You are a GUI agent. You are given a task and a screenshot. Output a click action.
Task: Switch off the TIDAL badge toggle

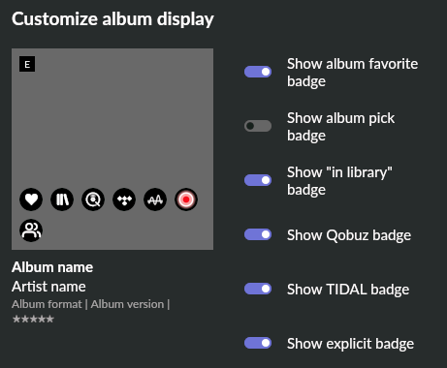pyautogui.click(x=258, y=289)
